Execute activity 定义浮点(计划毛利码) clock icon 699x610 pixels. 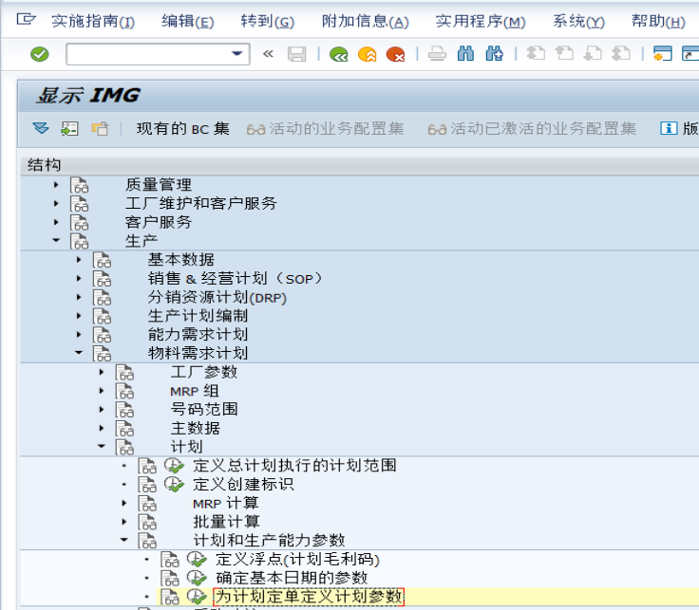click(197, 559)
